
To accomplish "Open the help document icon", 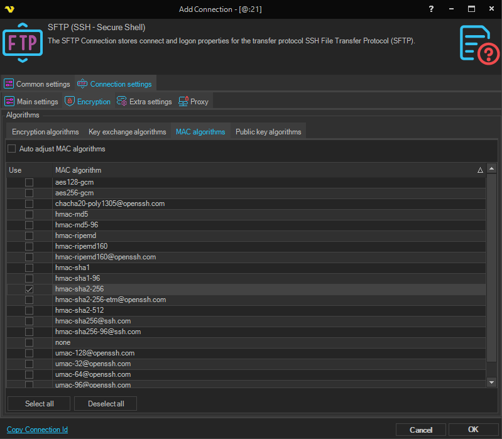I will coord(479,44).
